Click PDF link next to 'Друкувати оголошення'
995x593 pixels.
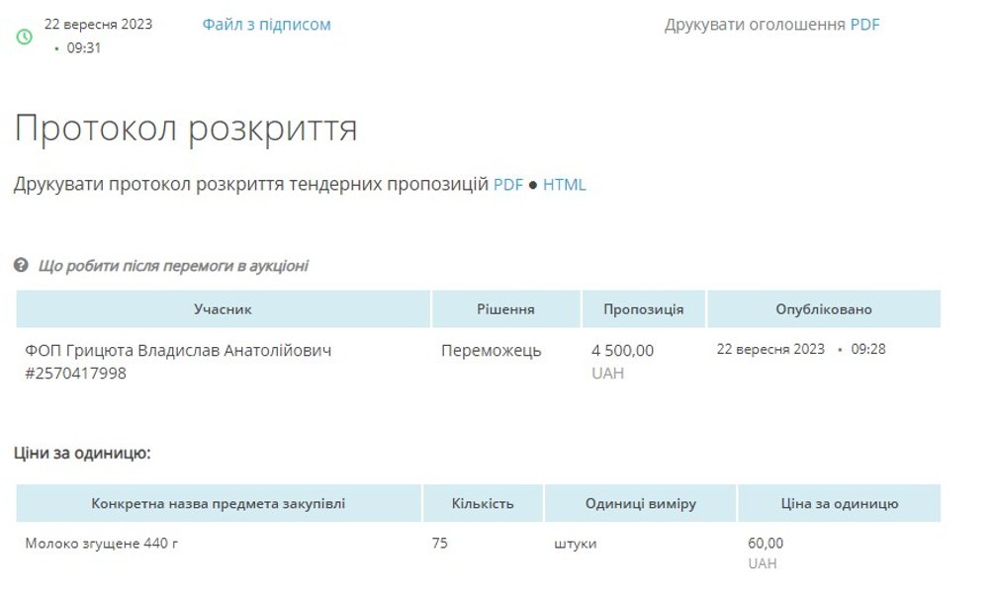pos(864,25)
